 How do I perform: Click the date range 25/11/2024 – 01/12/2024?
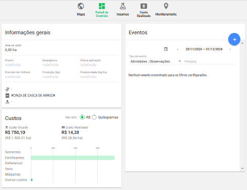point(204,49)
